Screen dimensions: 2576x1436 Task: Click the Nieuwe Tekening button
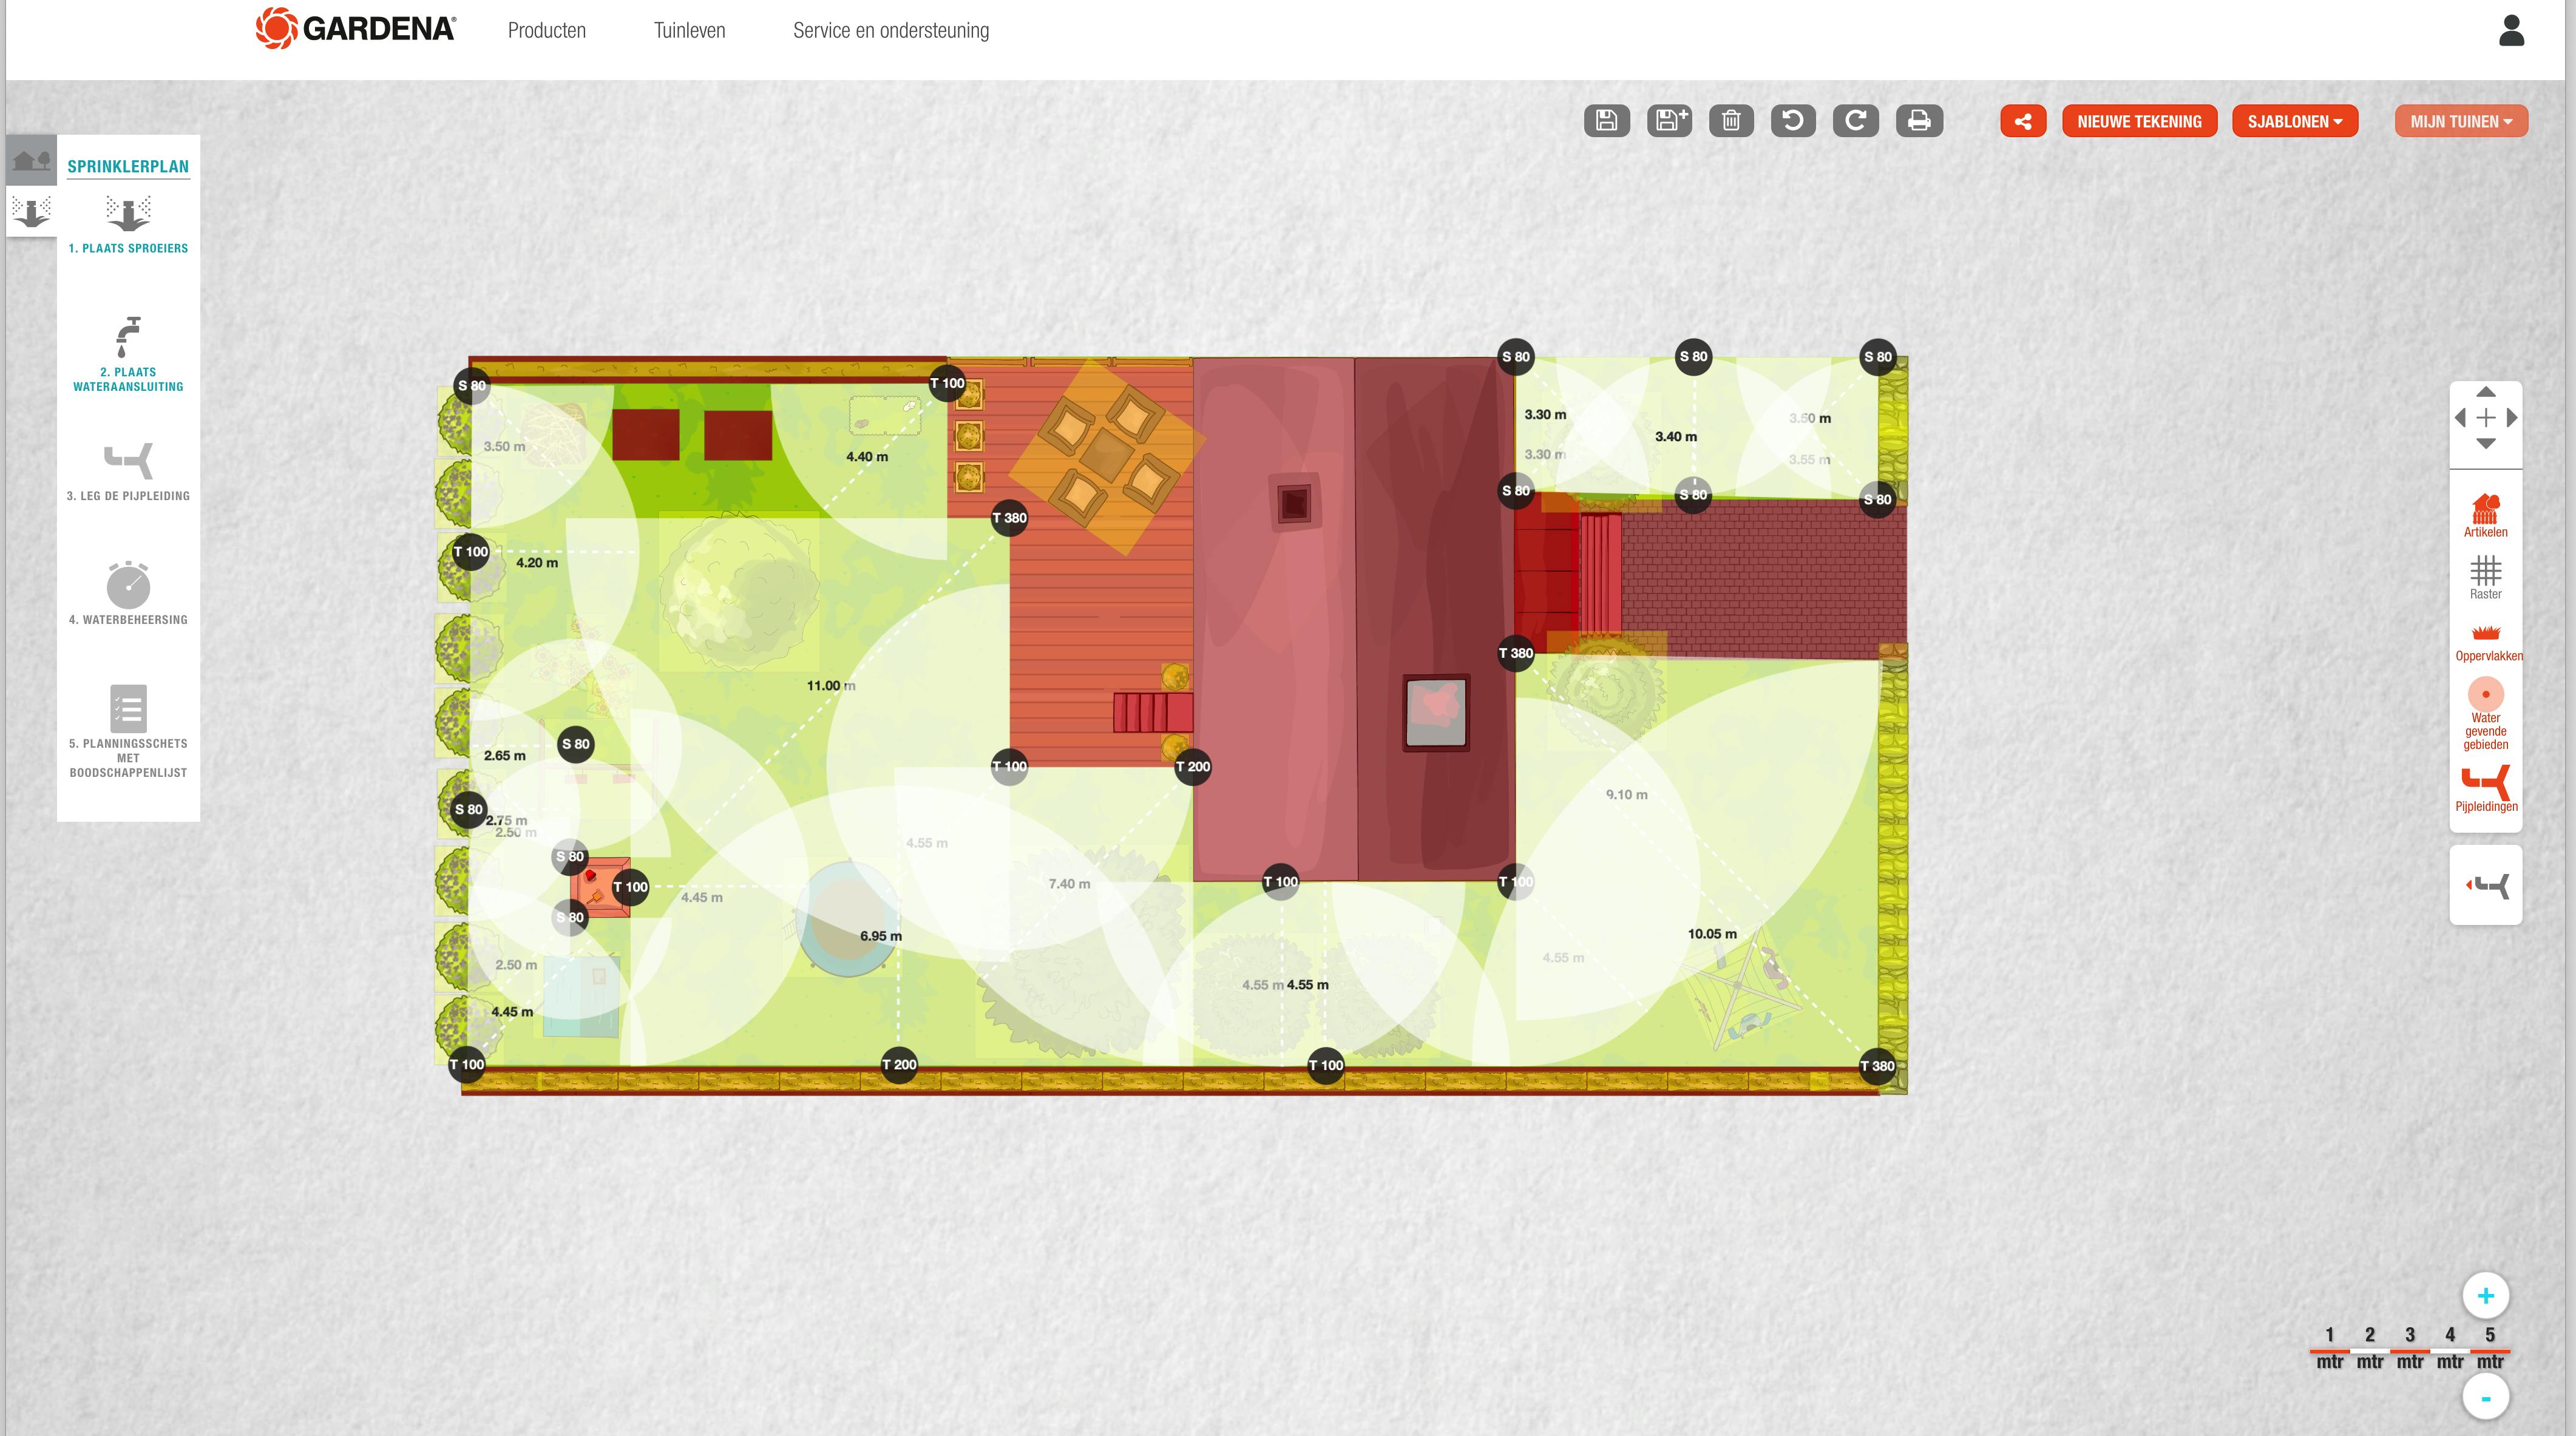(x=2139, y=121)
